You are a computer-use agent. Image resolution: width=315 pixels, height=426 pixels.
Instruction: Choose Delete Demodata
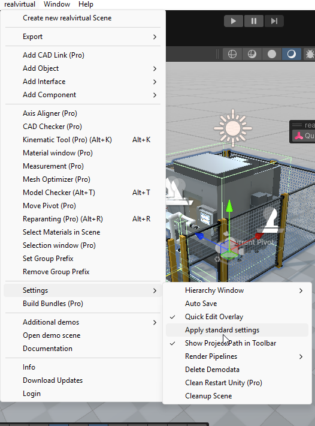click(237, 370)
